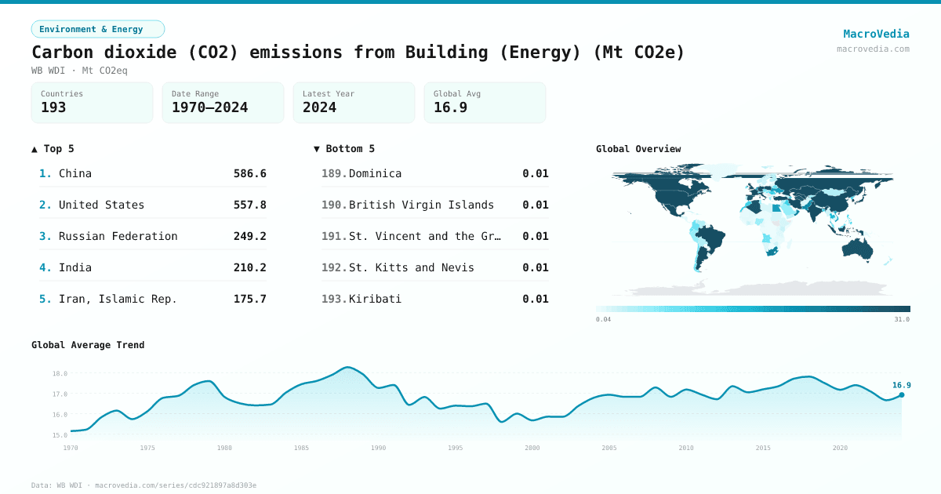Select Russian Federation in the list
Image resolution: width=941 pixels, height=494 pixels.
pos(153,236)
